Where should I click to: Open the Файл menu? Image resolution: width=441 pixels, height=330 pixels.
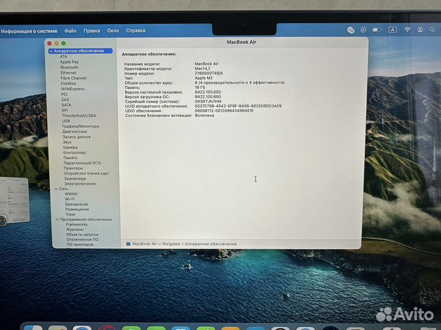click(x=70, y=31)
